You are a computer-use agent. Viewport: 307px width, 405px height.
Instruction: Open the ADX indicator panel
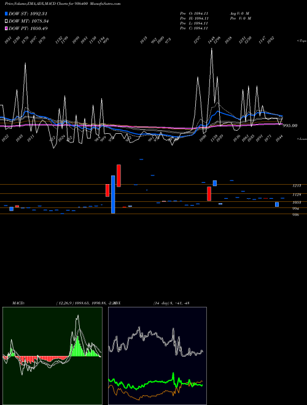(157, 356)
